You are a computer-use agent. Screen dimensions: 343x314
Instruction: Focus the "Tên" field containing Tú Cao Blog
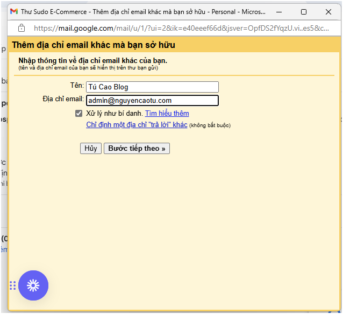[152, 87]
